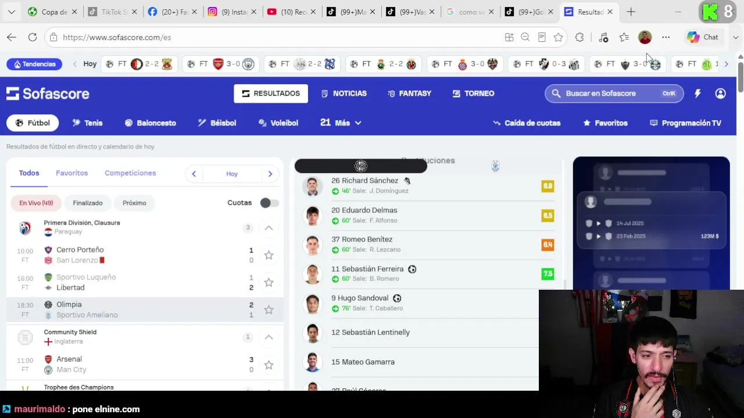Viewport: 744px width, 418px height.
Task: Reload the page with the refresh icon
Action: point(33,37)
